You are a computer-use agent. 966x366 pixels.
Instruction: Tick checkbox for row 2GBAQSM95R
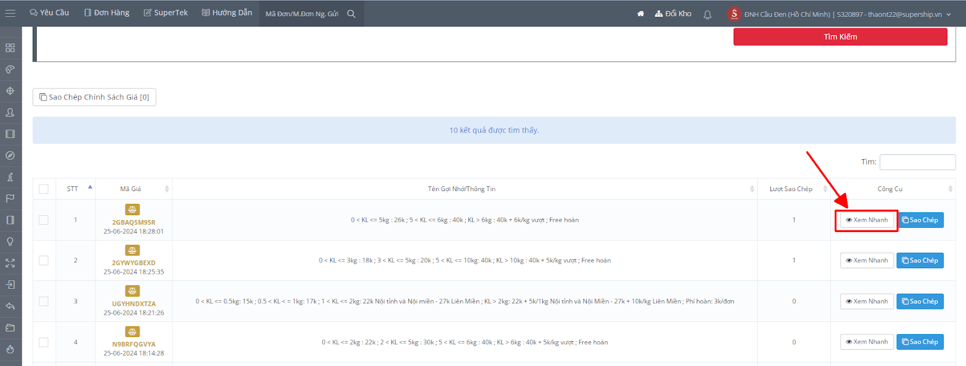(43, 219)
